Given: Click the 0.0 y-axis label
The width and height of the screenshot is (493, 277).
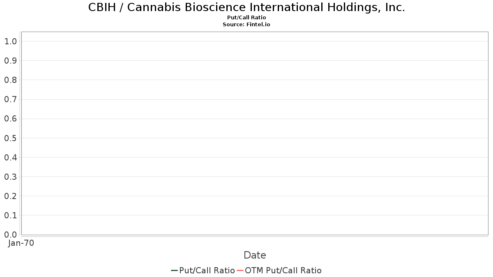Looking at the screenshot, I should coord(11,234).
